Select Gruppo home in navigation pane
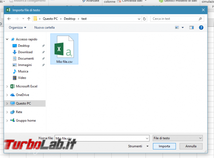Viewport: 214px width, 158px height. pos(26,121)
